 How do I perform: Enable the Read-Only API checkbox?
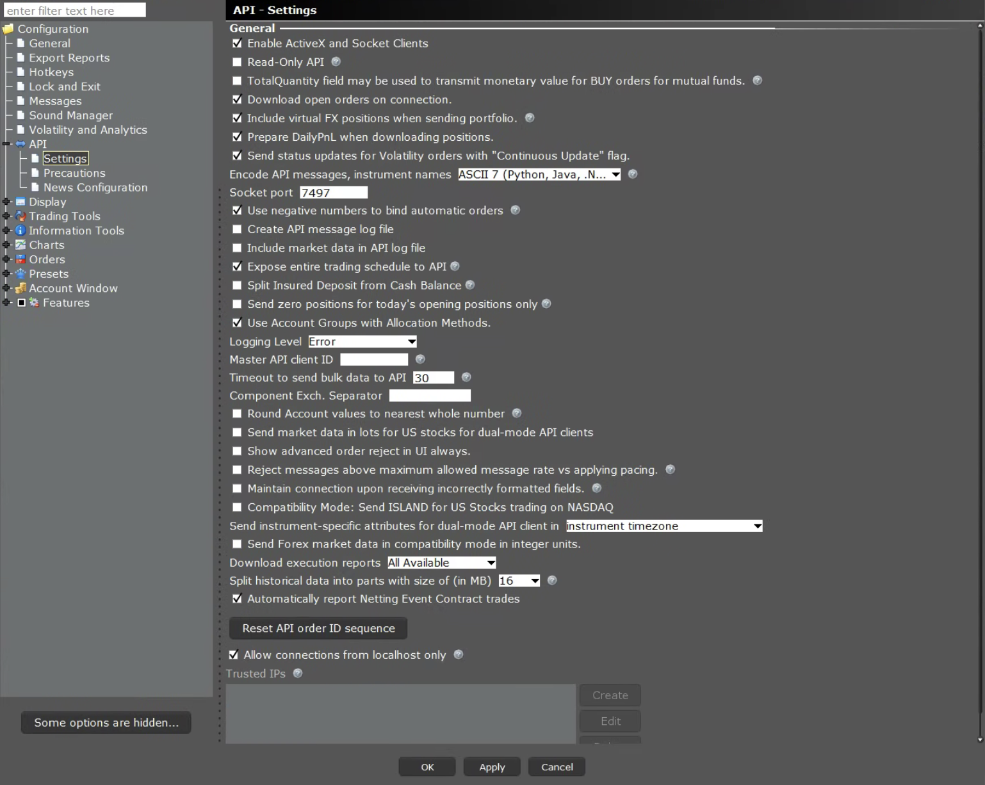click(x=237, y=62)
